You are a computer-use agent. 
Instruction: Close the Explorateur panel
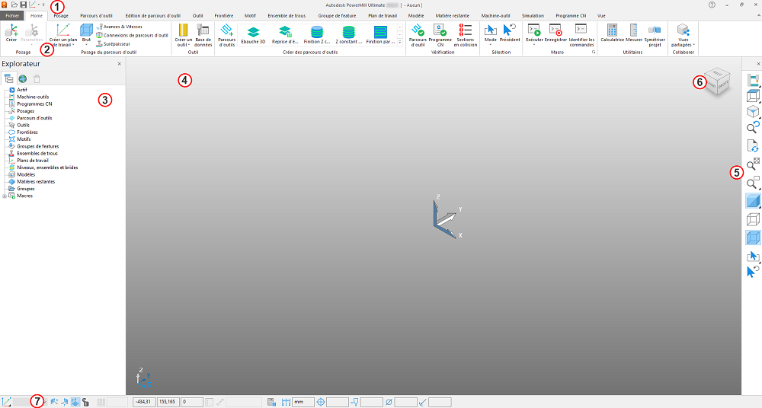coord(120,64)
